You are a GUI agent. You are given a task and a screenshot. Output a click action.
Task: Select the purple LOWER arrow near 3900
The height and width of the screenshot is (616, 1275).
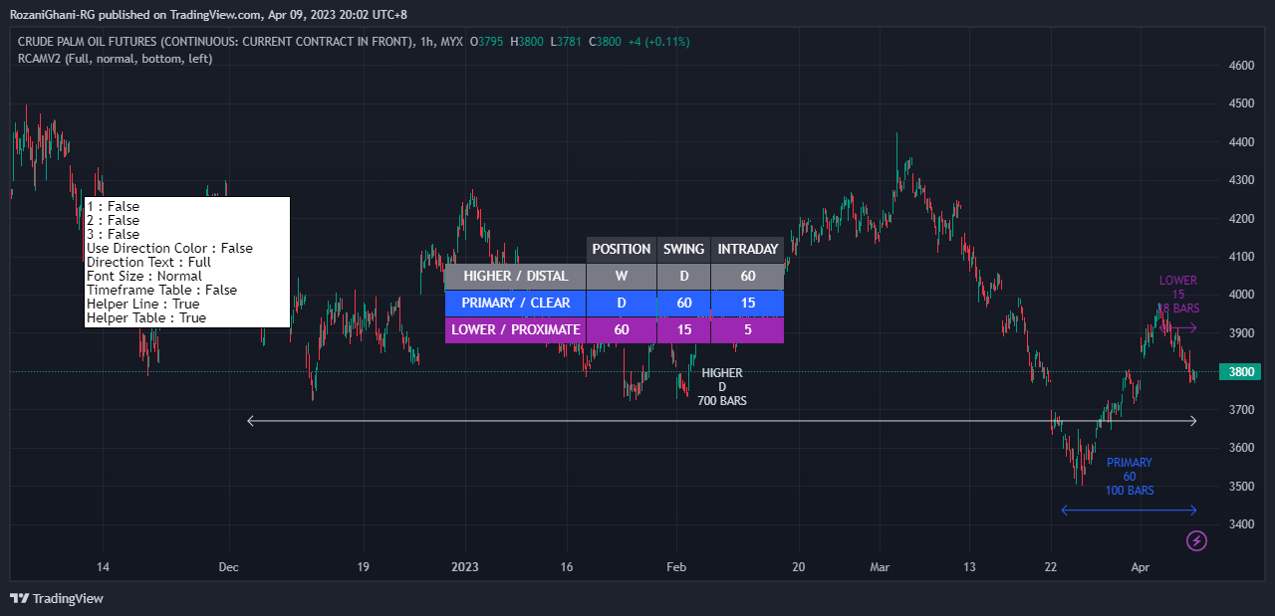tap(1178, 327)
